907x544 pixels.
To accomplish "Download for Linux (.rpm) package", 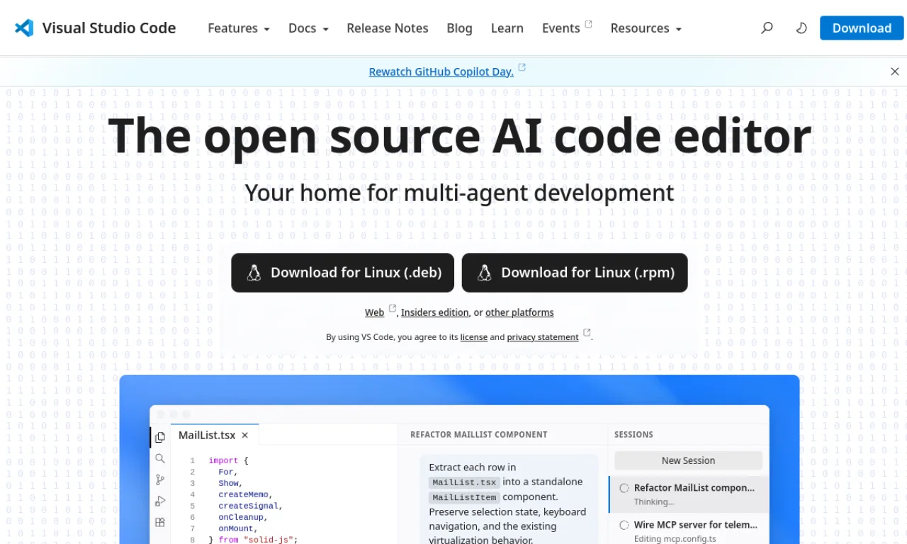I will point(575,273).
